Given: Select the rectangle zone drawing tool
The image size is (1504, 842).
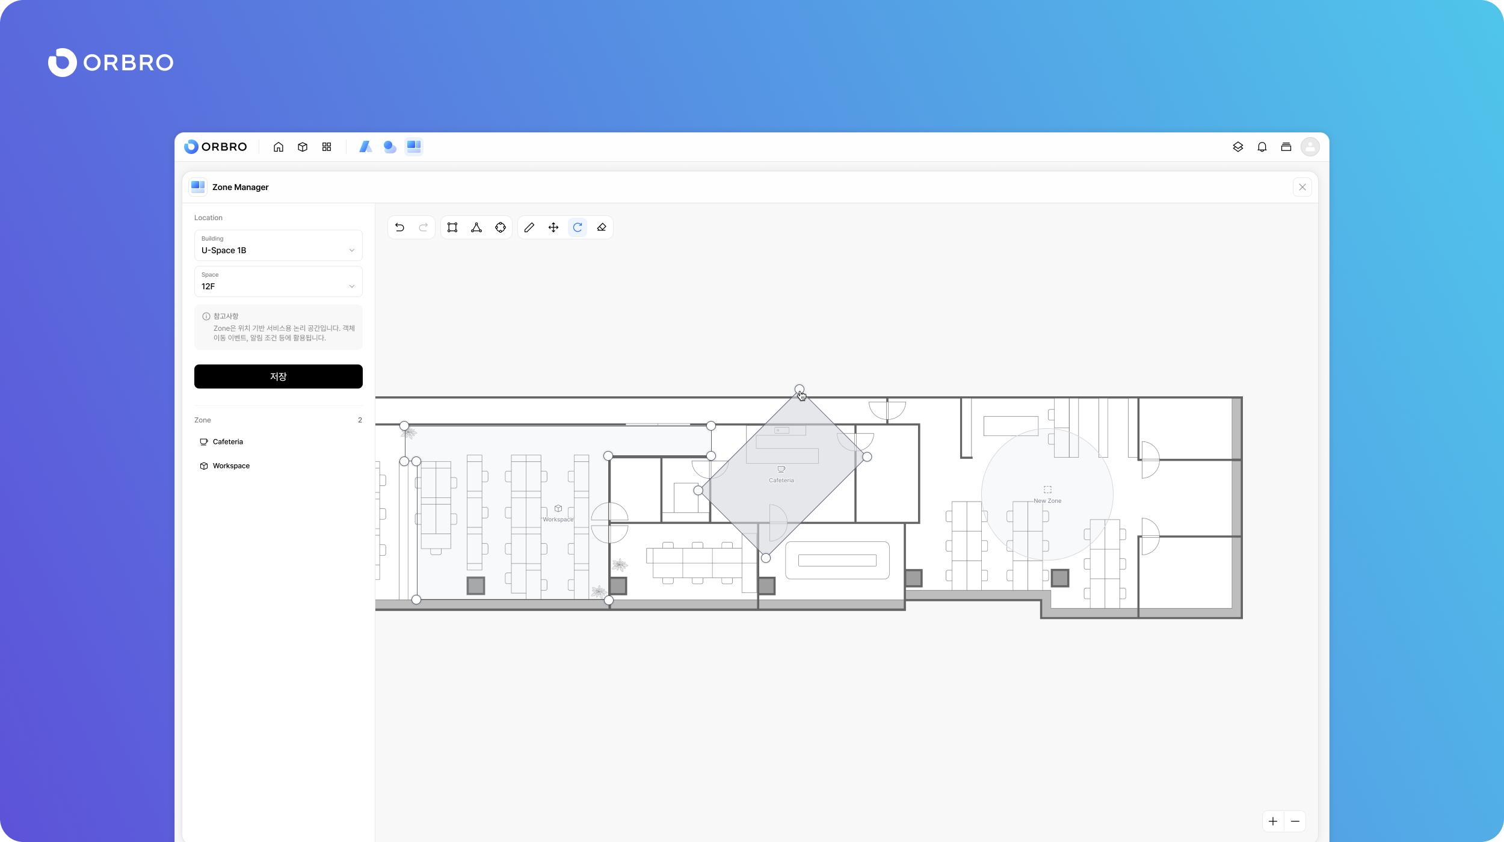Looking at the screenshot, I should coord(452,227).
